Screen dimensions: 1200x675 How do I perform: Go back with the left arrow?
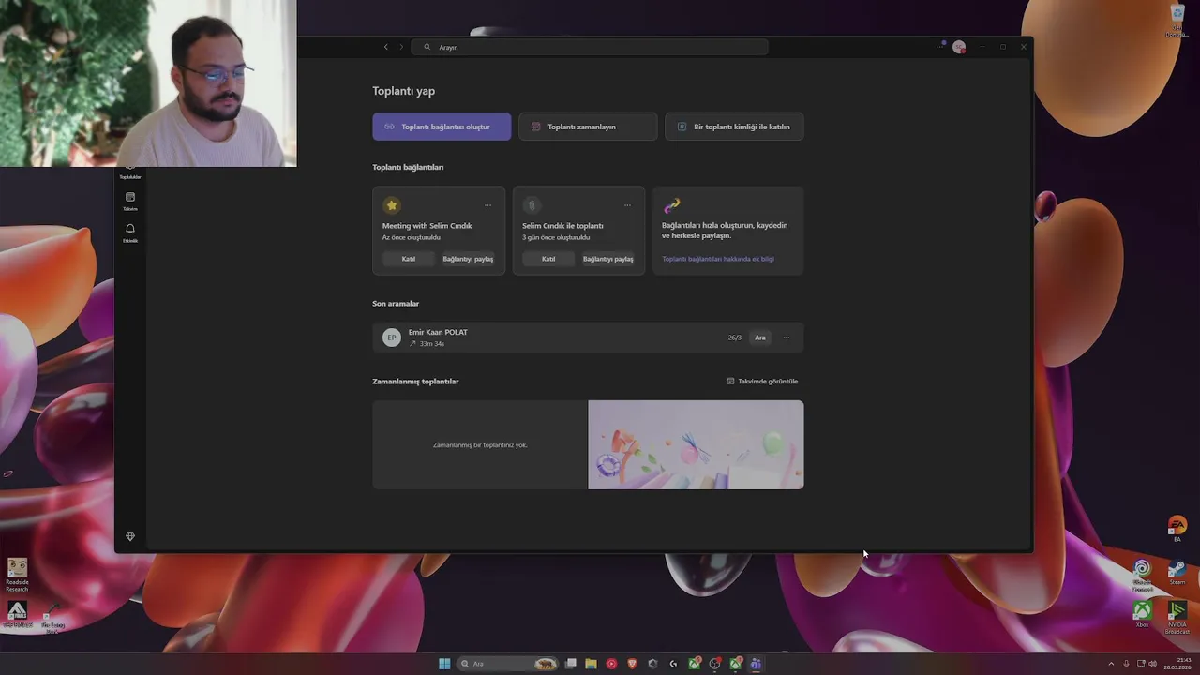coord(385,47)
